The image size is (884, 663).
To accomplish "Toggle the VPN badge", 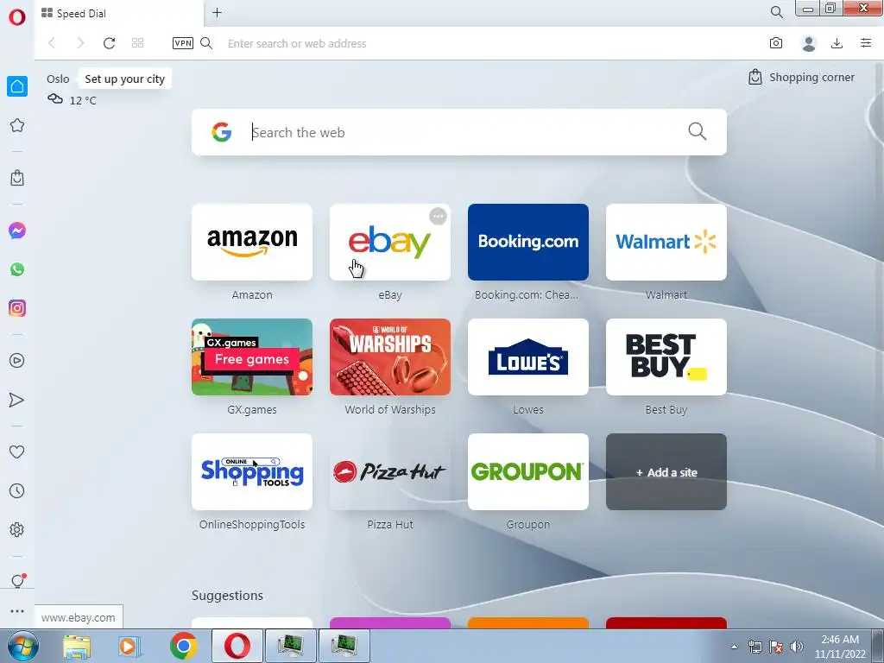I will [x=183, y=43].
